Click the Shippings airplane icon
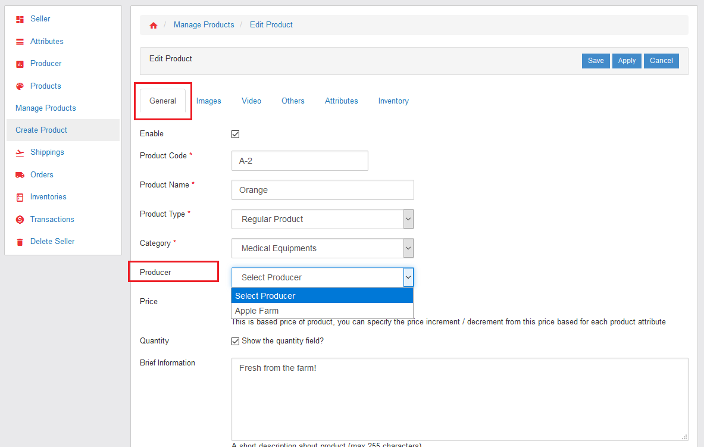Image resolution: width=704 pixels, height=447 pixels. click(x=20, y=152)
